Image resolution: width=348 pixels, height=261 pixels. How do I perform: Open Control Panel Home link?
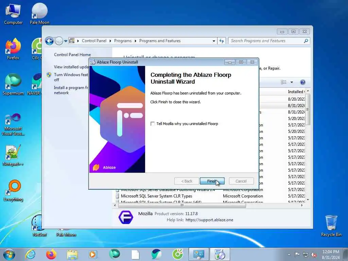point(72,55)
